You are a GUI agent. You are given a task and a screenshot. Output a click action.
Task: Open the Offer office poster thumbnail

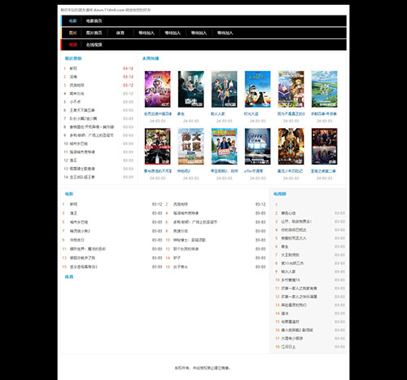pyautogui.click(x=257, y=147)
